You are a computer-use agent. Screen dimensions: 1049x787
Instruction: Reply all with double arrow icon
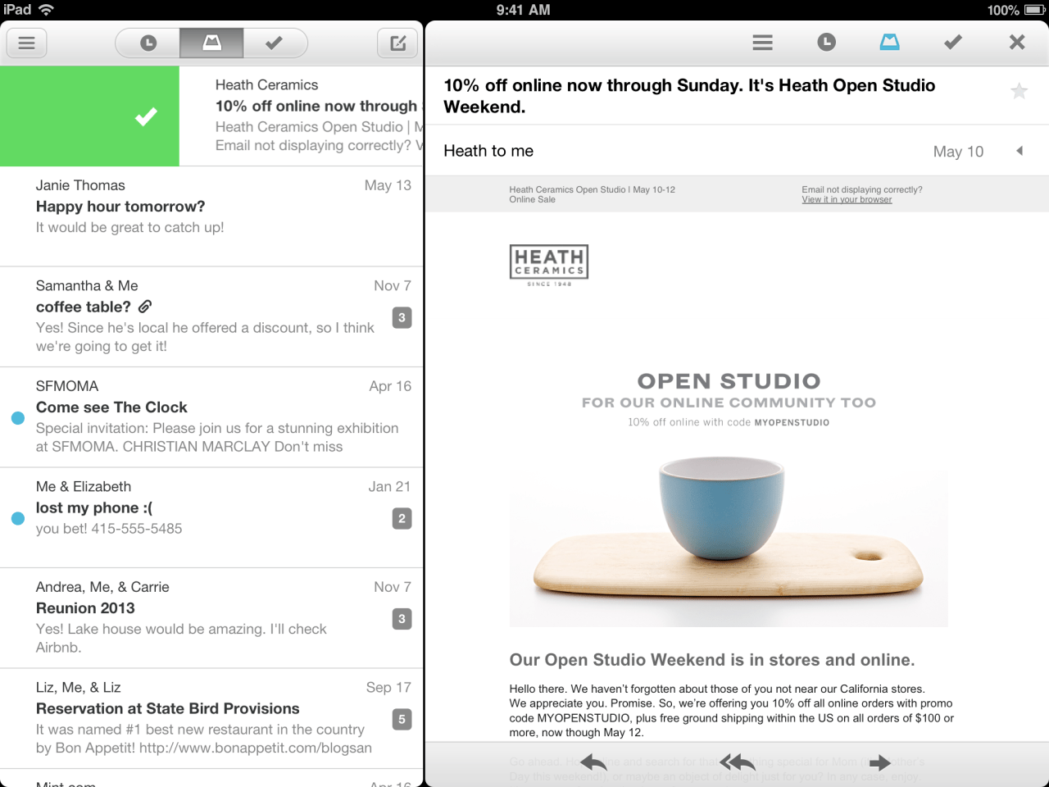click(x=738, y=762)
